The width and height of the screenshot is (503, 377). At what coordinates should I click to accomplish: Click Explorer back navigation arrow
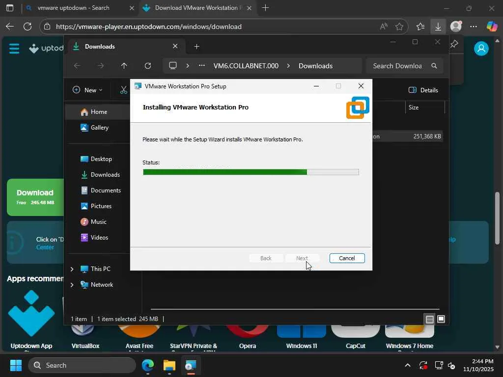point(77,66)
